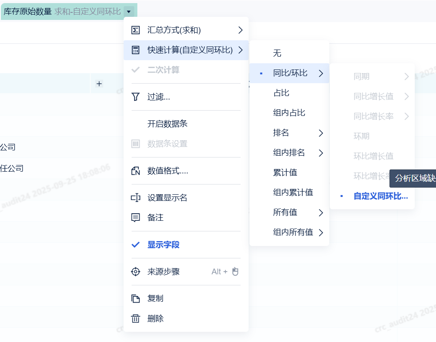Screen dimensions: 436x342
Task: Expand the 同期 submenu chevron
Action: coord(406,77)
